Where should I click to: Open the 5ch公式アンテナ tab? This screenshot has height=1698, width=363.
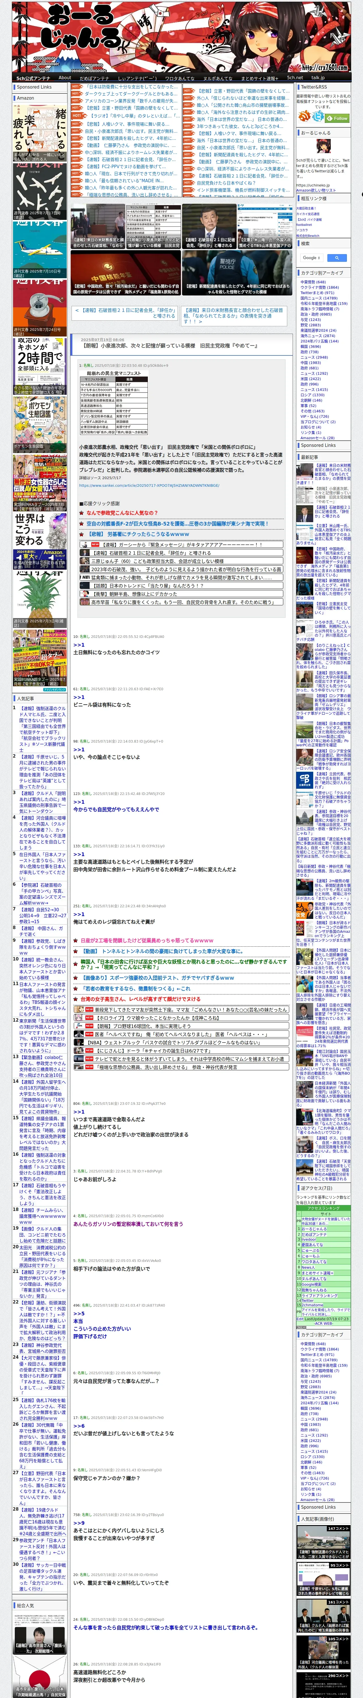tap(33, 78)
